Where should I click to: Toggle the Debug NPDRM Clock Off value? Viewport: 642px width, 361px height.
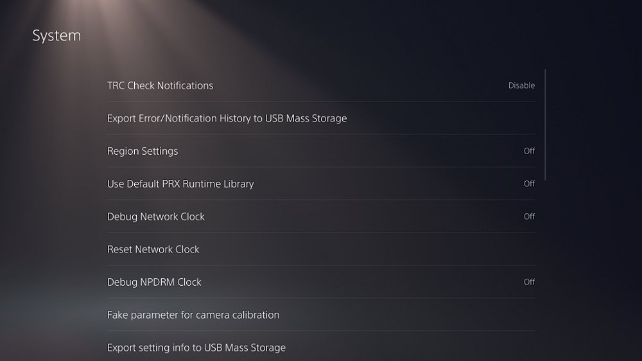pos(529,282)
